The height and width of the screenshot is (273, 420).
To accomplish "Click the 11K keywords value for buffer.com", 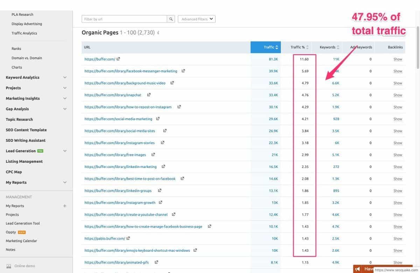I will pyautogui.click(x=336, y=59).
